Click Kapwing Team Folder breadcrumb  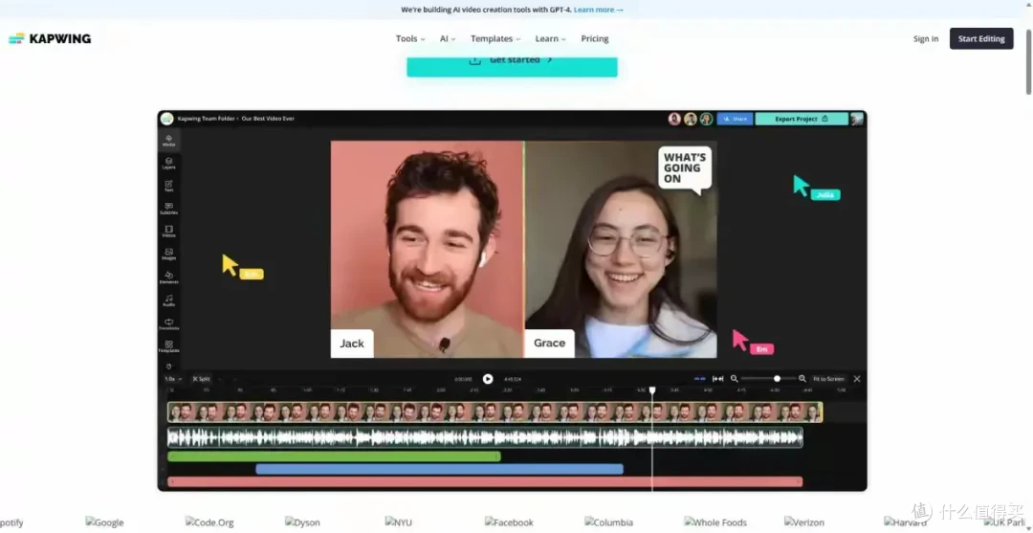tap(207, 119)
